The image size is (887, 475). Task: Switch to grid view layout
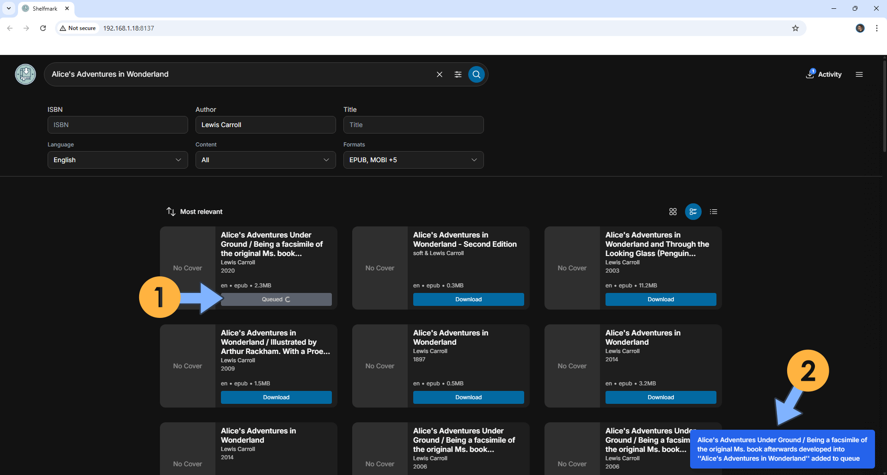[673, 212]
